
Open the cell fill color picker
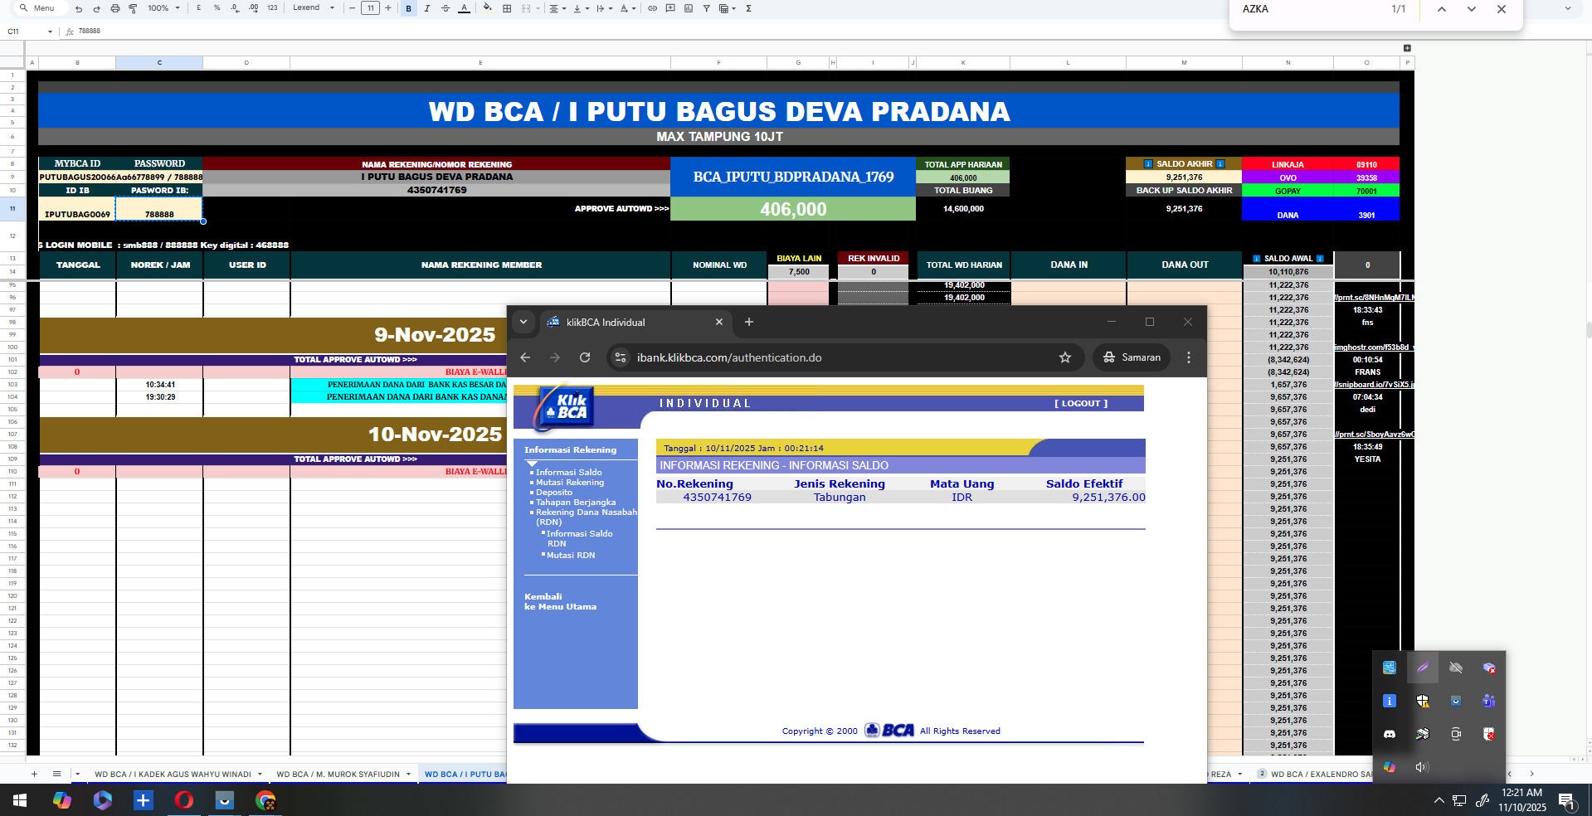point(487,8)
